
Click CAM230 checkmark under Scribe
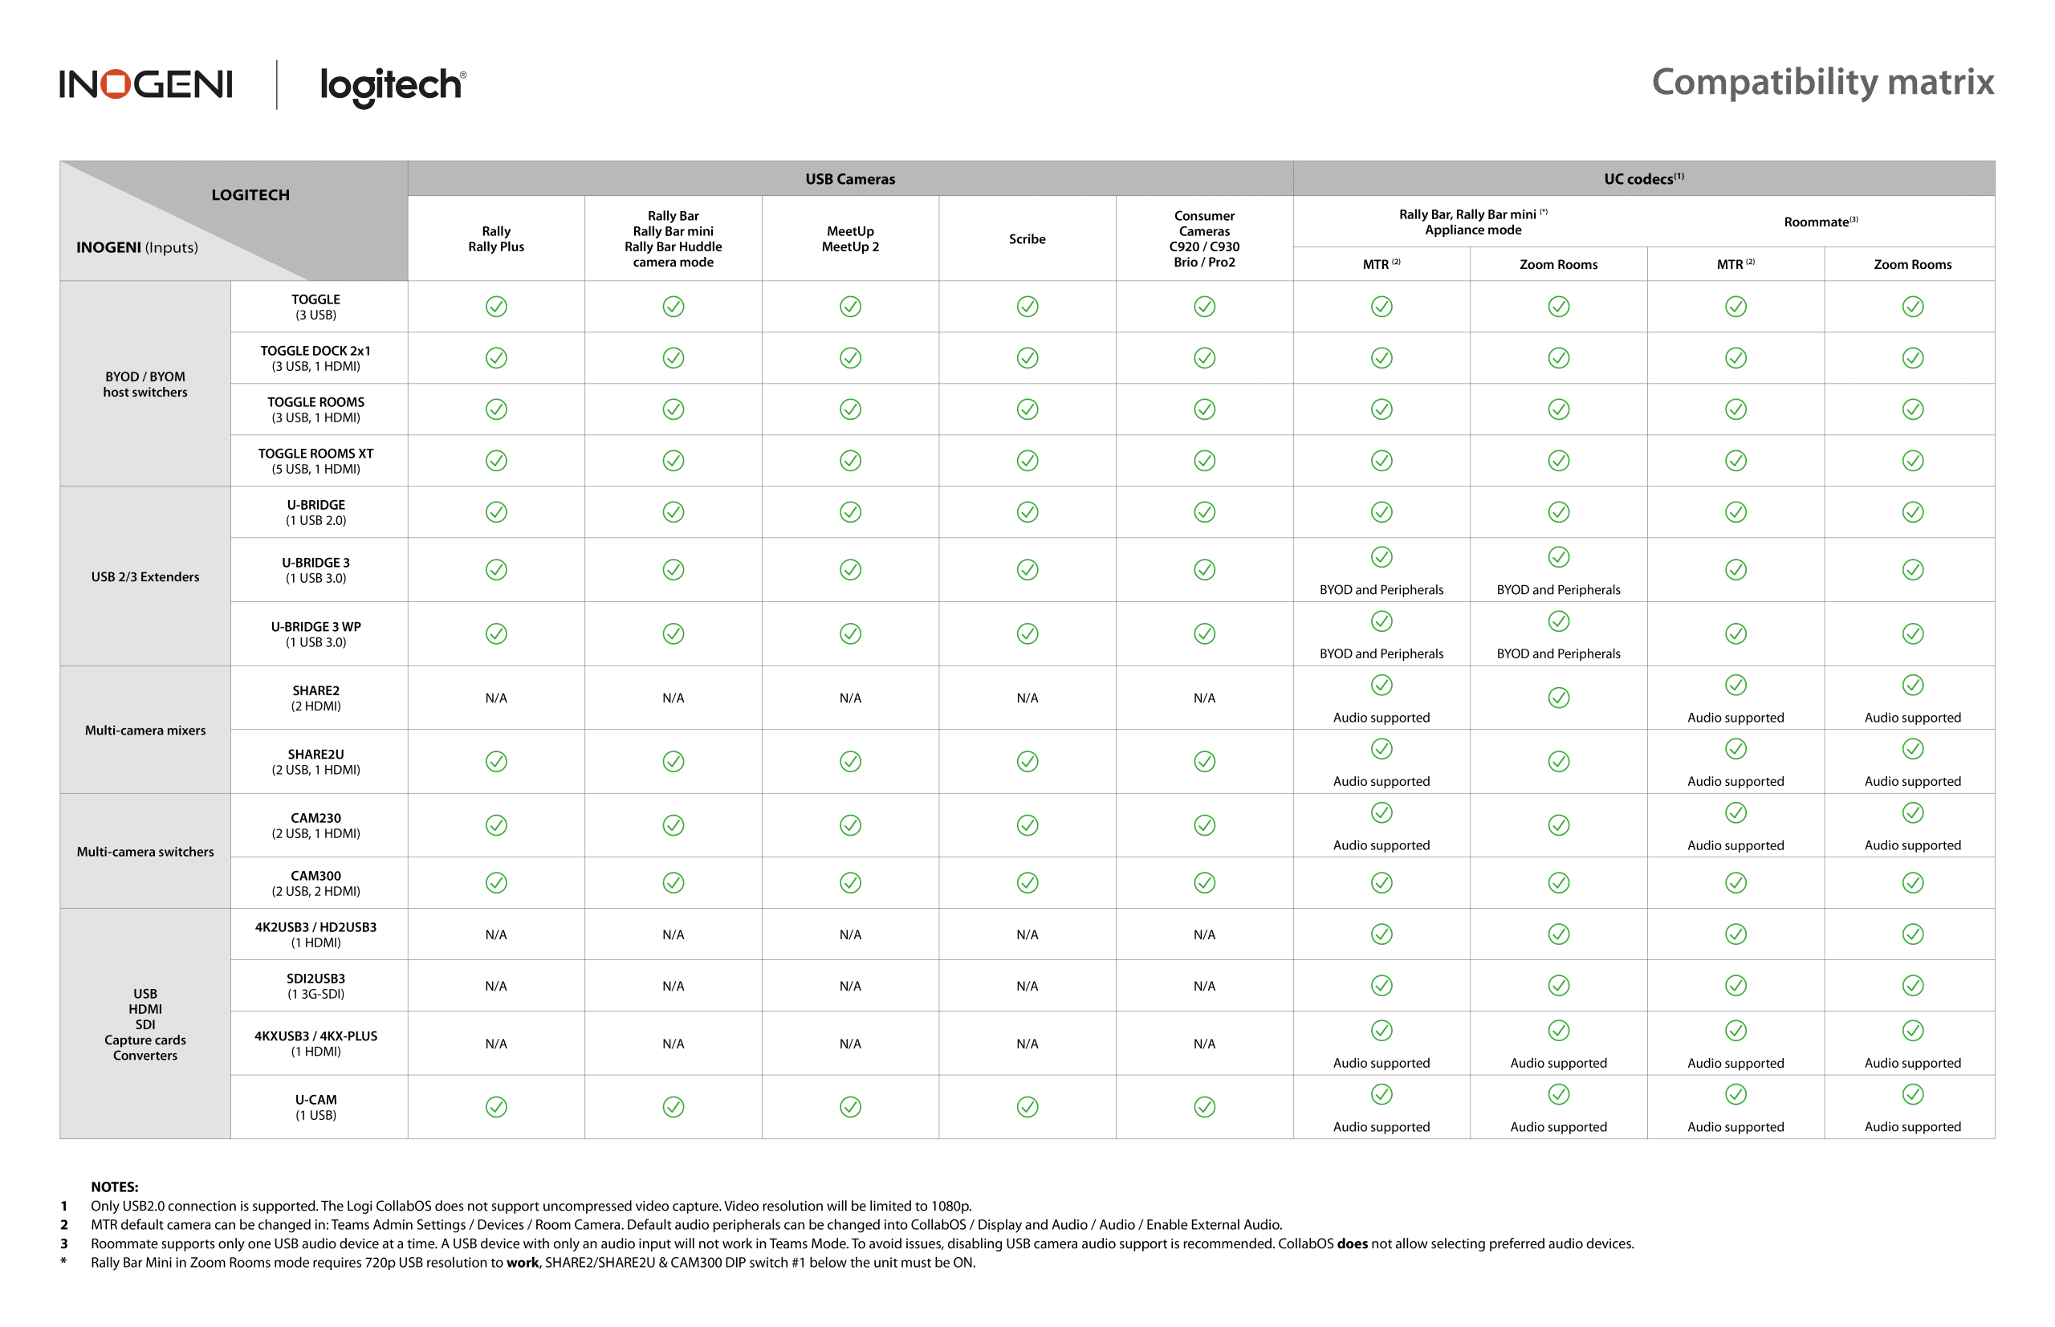(1027, 825)
